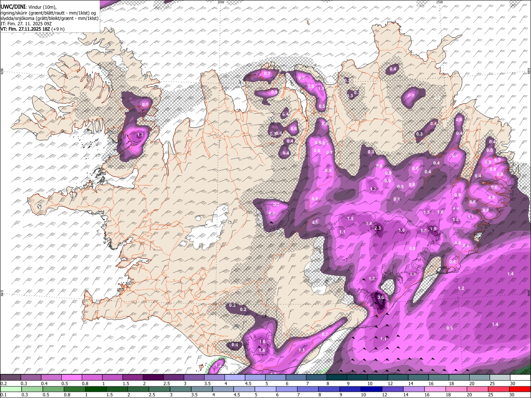Select snow legend swatch between 0.5 and 0.8
Screen dimensions: 531x398
point(71,378)
